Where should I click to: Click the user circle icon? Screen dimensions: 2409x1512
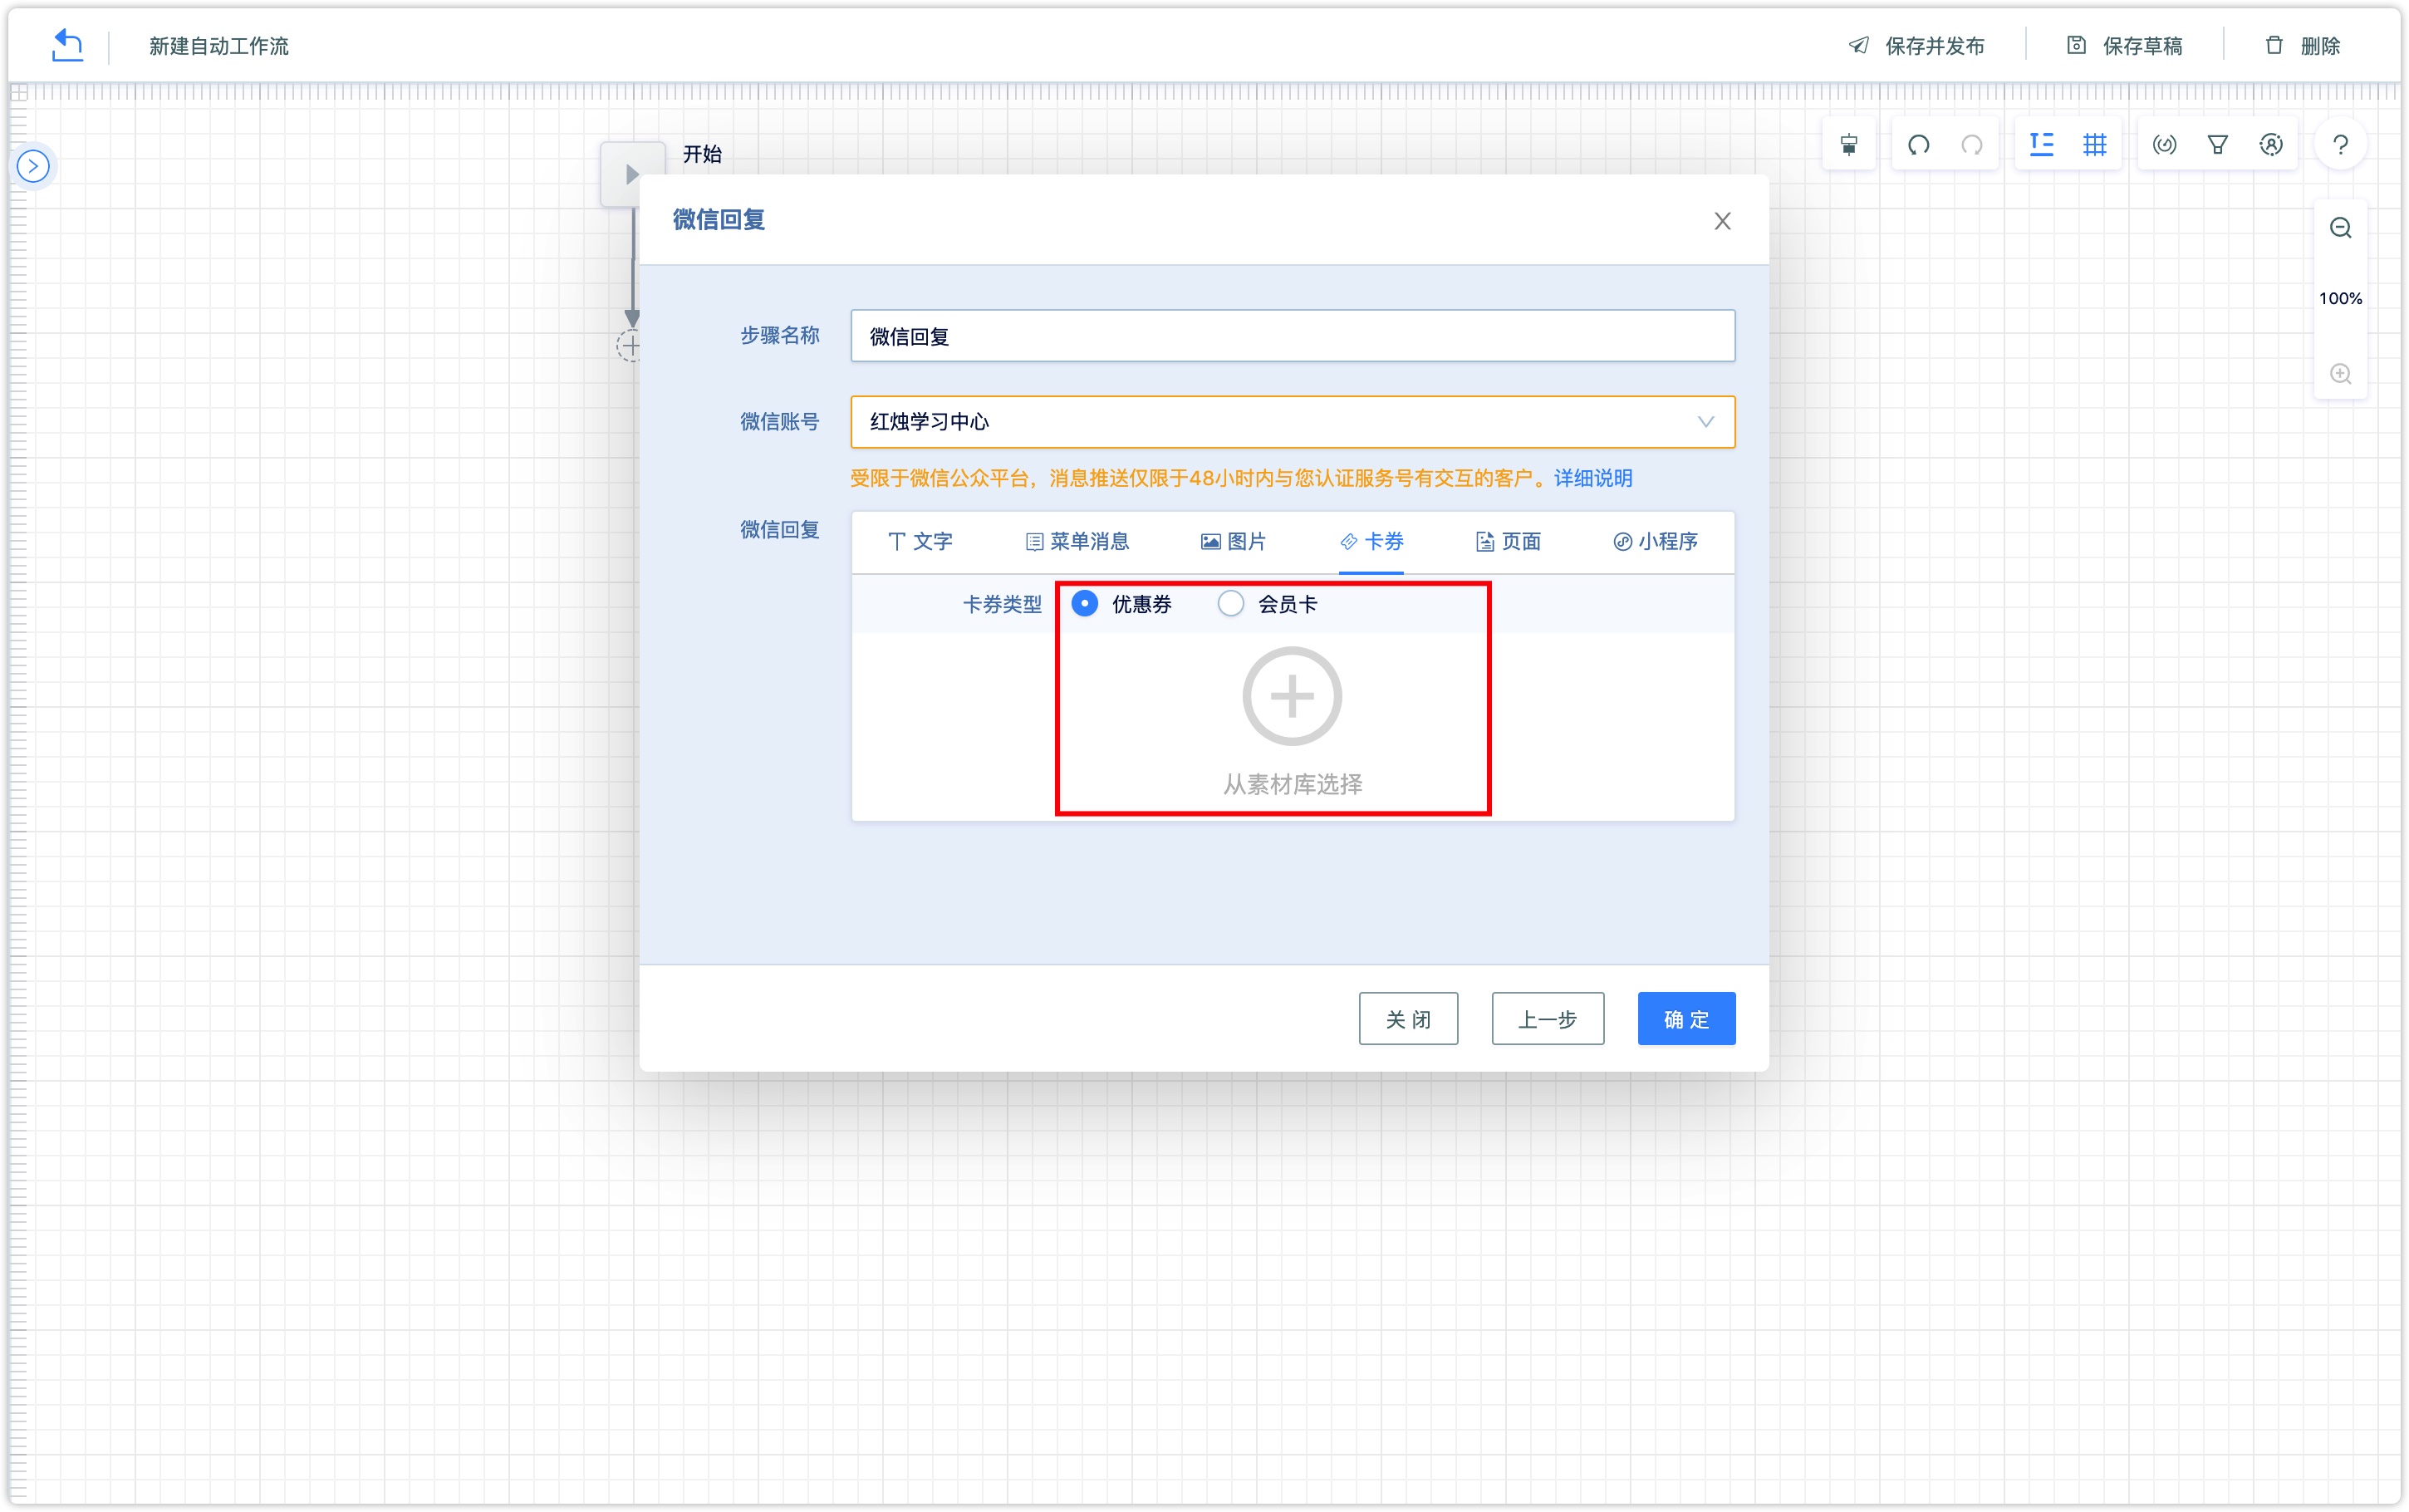click(x=2271, y=145)
